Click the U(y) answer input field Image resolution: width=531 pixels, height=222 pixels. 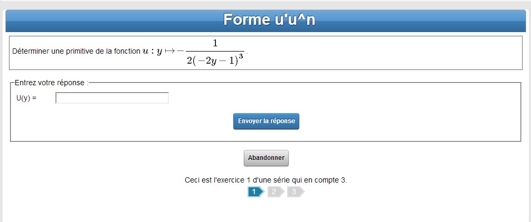pos(112,98)
